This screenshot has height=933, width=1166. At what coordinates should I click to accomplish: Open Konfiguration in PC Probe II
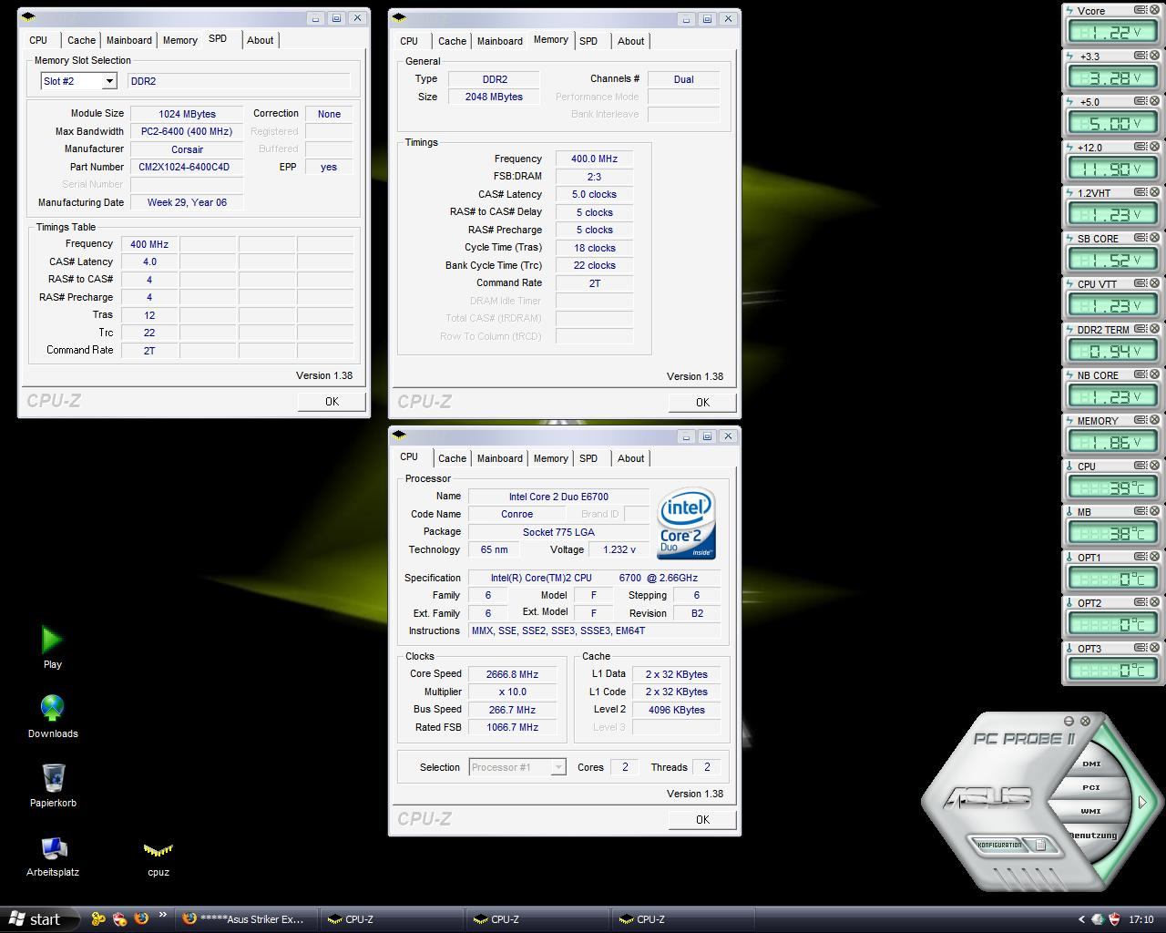tap(1000, 845)
